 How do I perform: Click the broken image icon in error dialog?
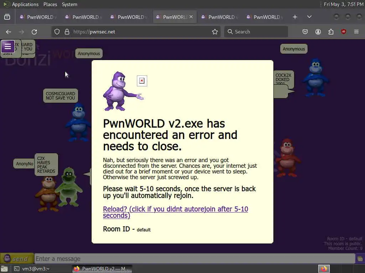[x=142, y=81]
